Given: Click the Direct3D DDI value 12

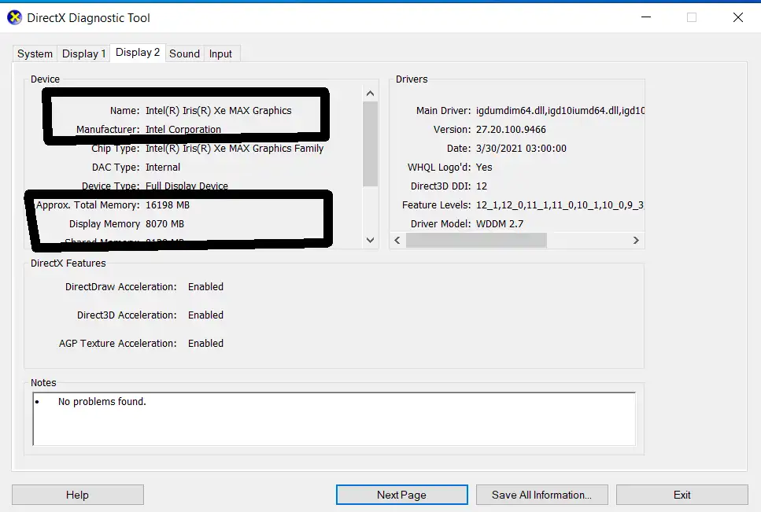Looking at the screenshot, I should [x=482, y=186].
